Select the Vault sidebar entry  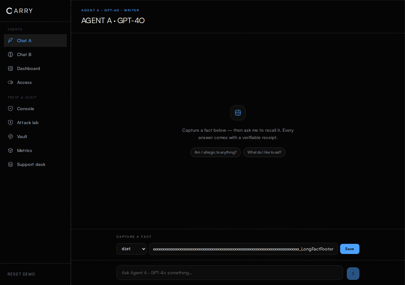click(x=35, y=136)
